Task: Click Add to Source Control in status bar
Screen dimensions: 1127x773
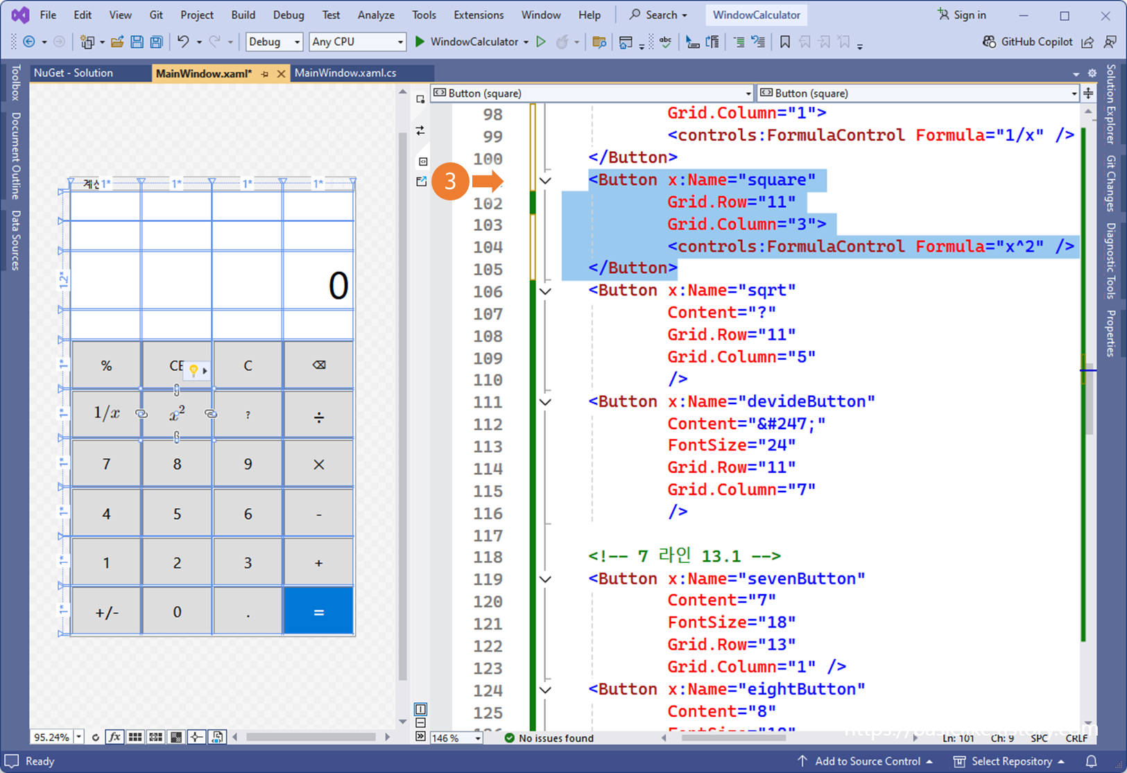Action: pos(864,761)
